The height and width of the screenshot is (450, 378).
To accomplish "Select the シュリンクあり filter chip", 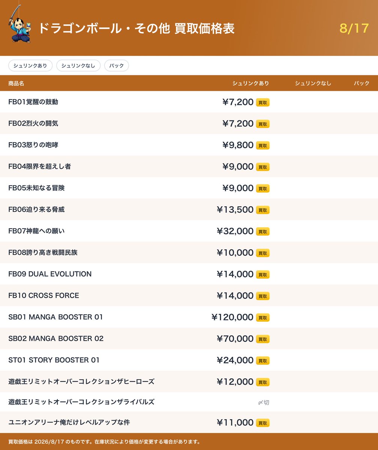I will tap(30, 66).
